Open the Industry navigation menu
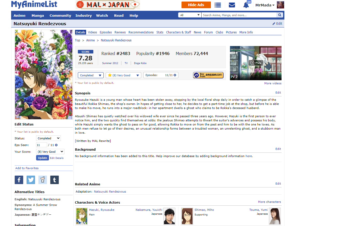 click(84, 15)
